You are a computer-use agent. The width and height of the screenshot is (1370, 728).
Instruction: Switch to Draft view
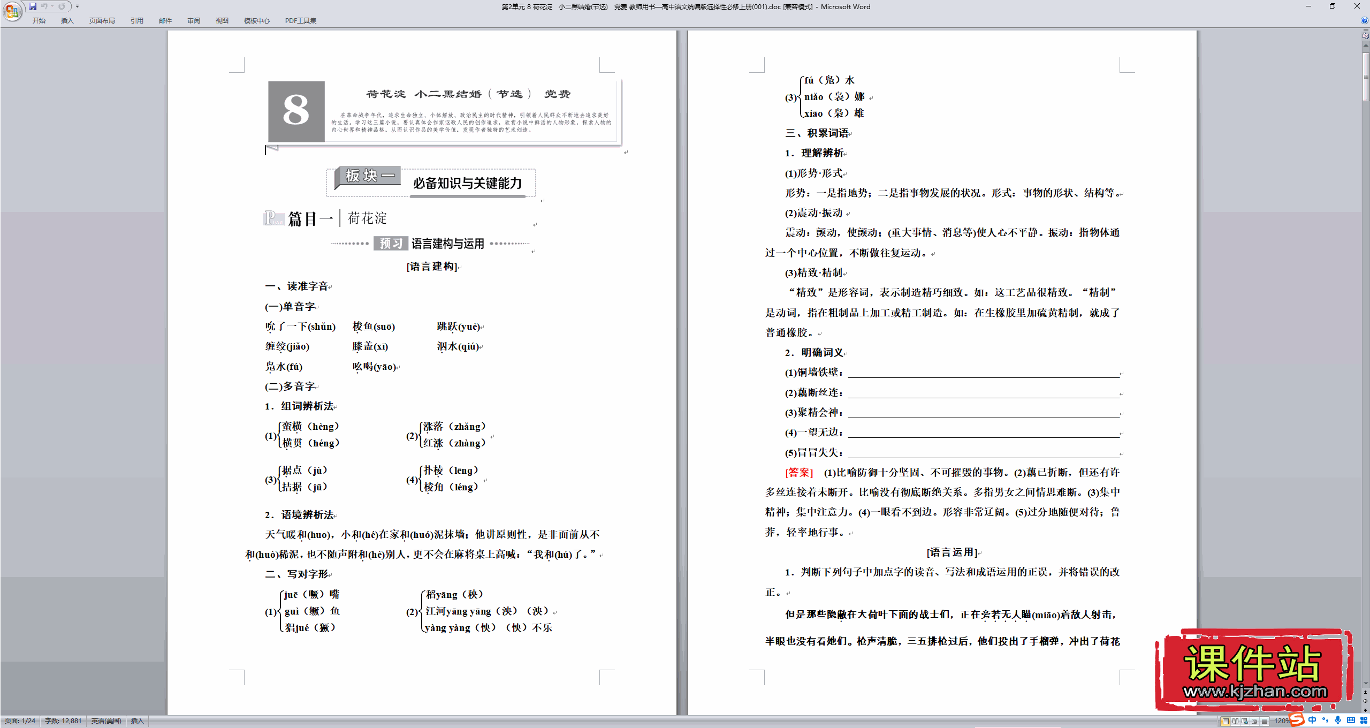(1264, 722)
